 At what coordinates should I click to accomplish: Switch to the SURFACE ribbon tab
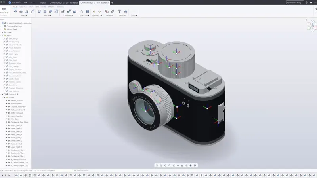click(x=23, y=7)
